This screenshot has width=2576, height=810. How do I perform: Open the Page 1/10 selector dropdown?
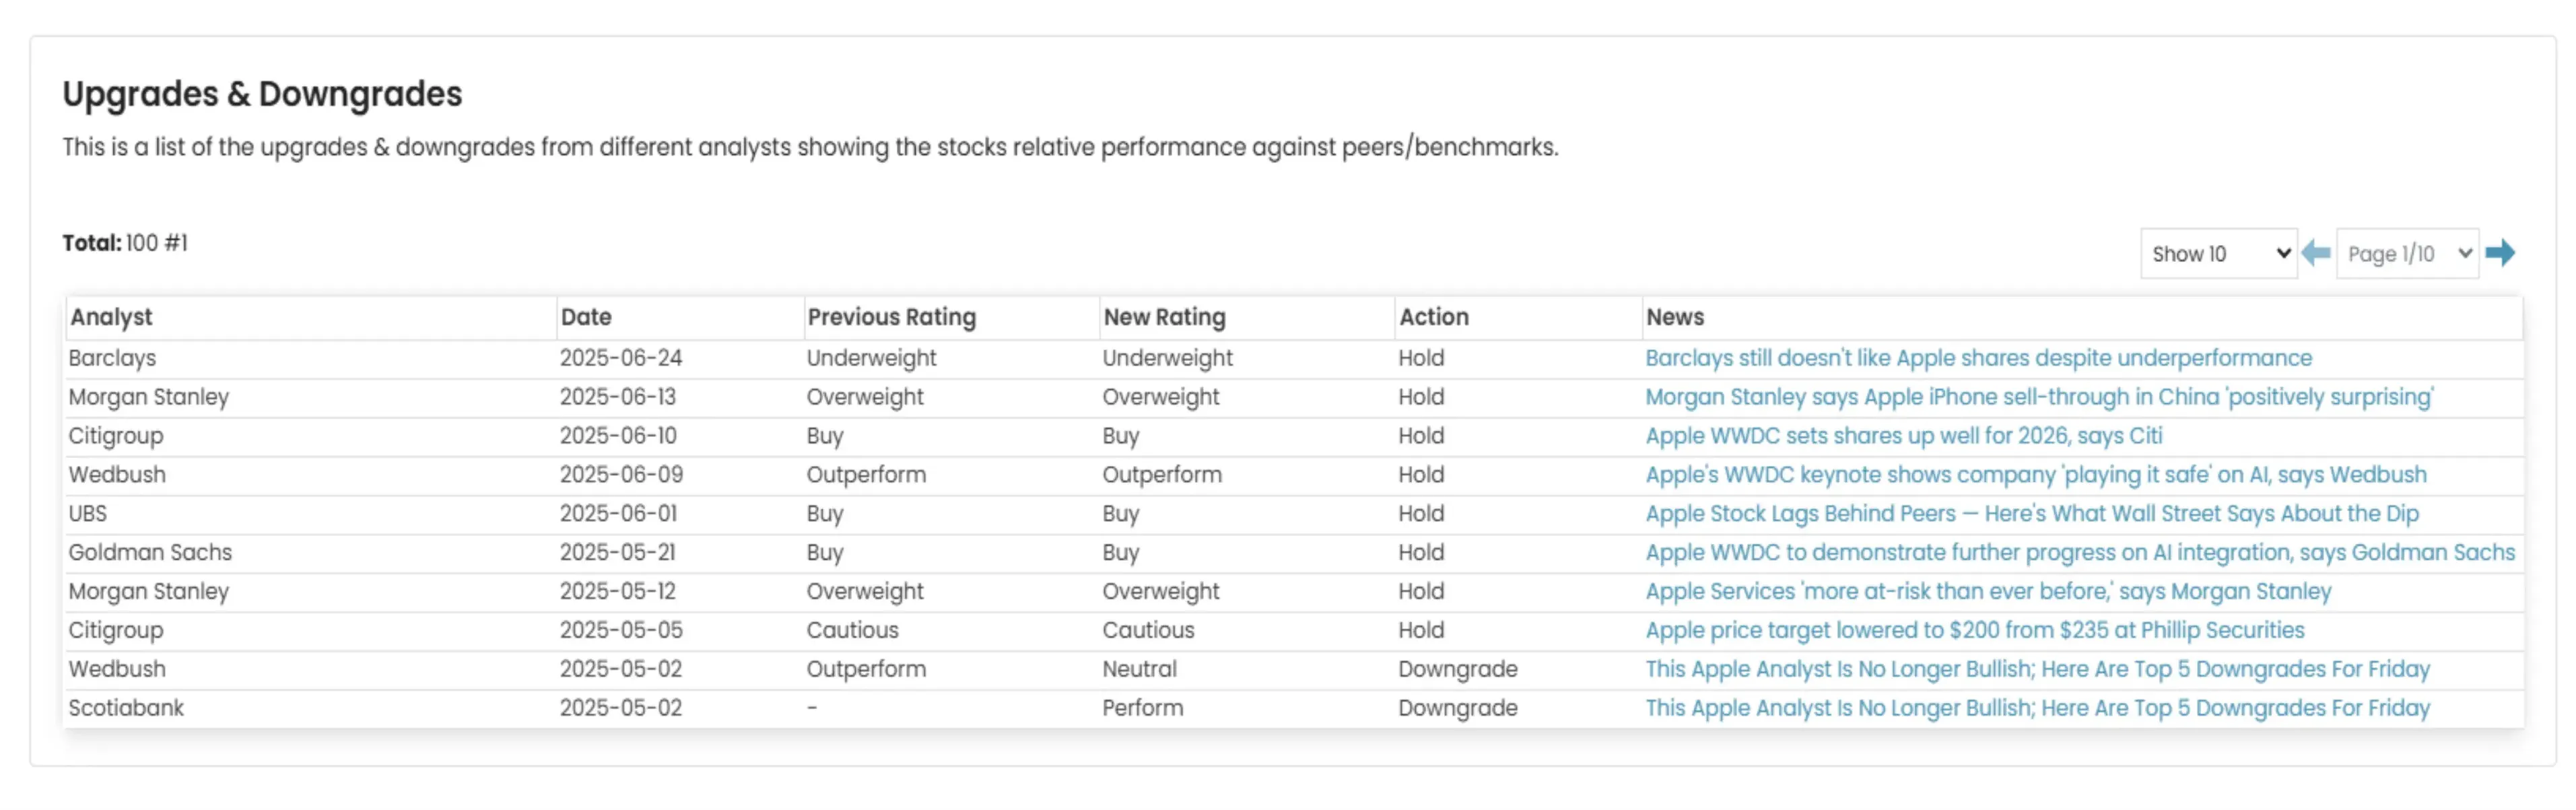[x=2407, y=254]
